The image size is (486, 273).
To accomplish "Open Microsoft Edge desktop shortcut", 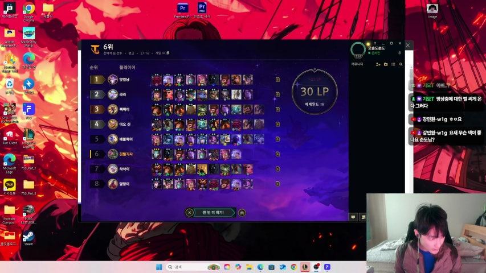I will (x=10, y=163).
